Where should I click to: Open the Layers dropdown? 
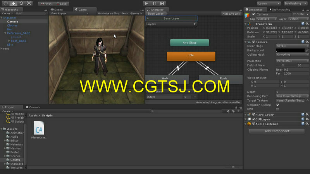click(x=269, y=3)
